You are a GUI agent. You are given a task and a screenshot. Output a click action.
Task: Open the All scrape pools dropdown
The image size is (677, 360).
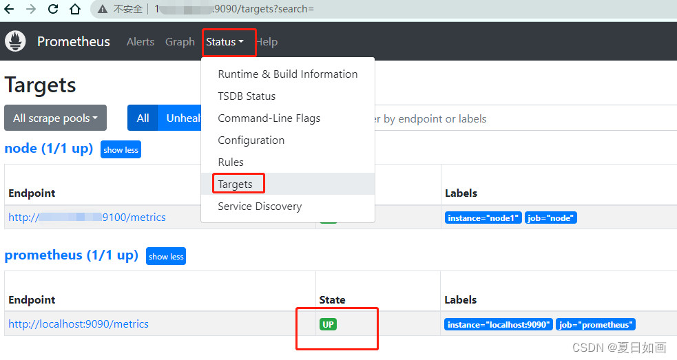tap(55, 118)
